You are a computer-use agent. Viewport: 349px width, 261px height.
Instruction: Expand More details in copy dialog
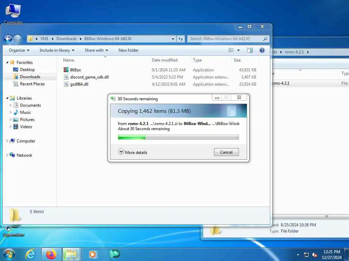click(133, 152)
